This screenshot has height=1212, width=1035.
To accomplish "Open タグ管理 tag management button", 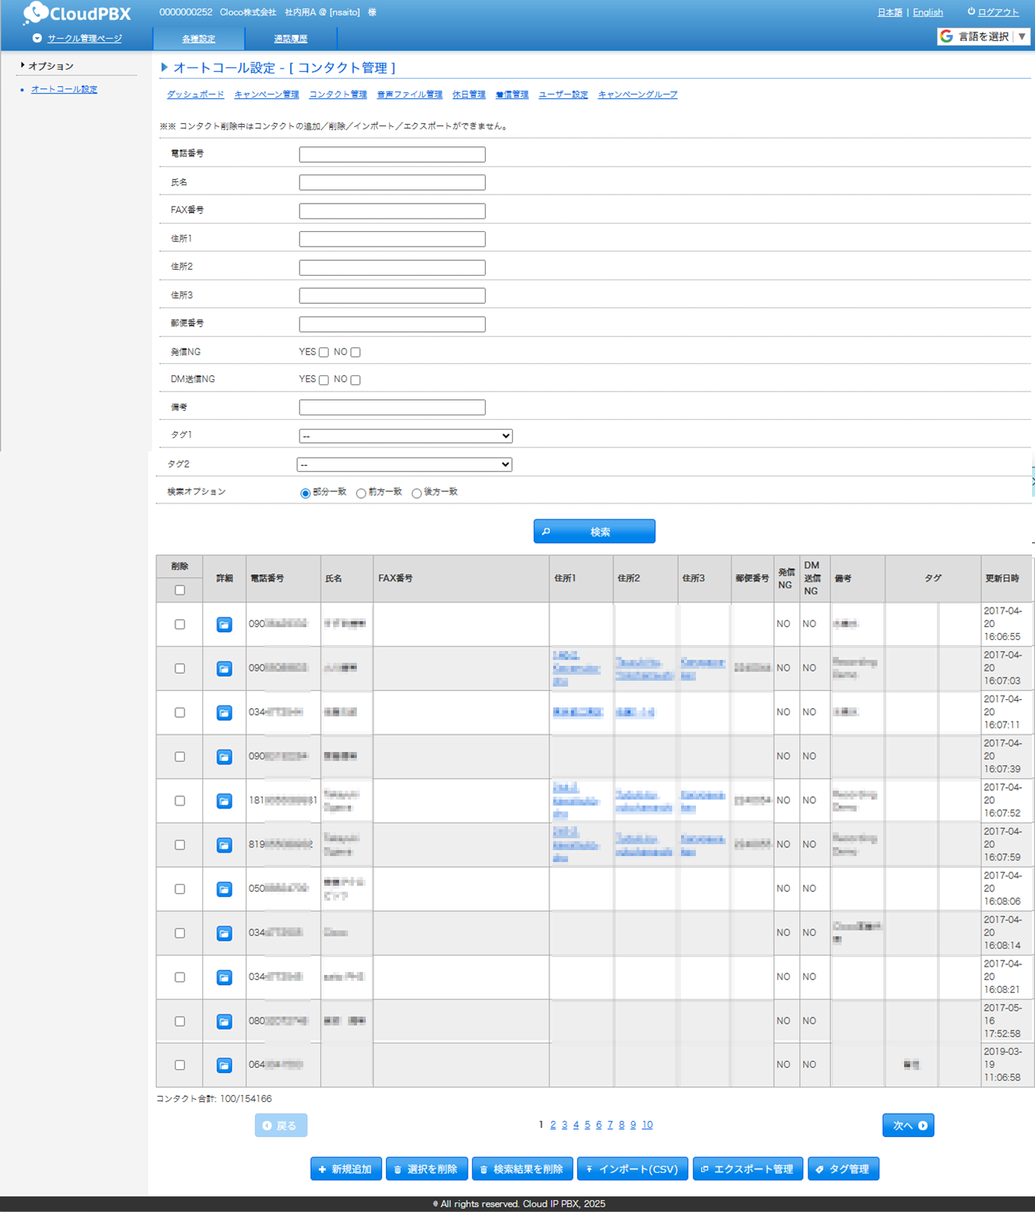I will click(843, 1169).
